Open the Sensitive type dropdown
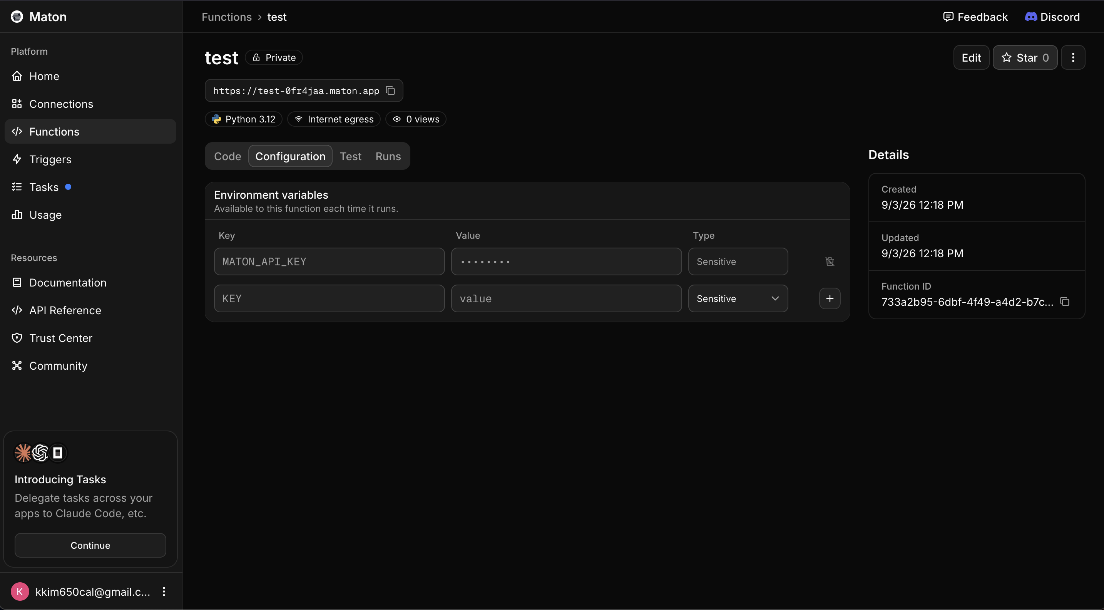1104x610 pixels. click(x=738, y=298)
